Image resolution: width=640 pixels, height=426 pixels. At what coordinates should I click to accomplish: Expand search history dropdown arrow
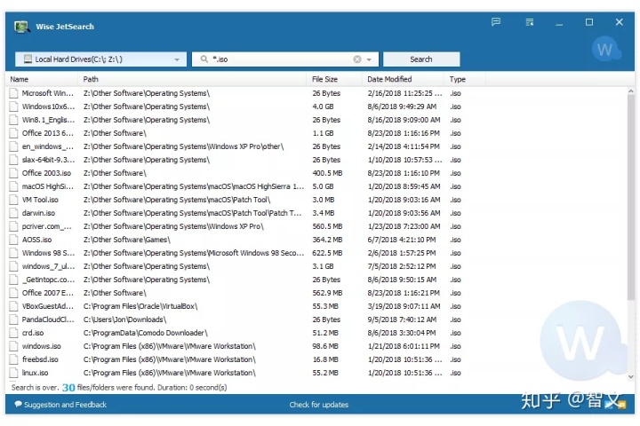coord(369,59)
